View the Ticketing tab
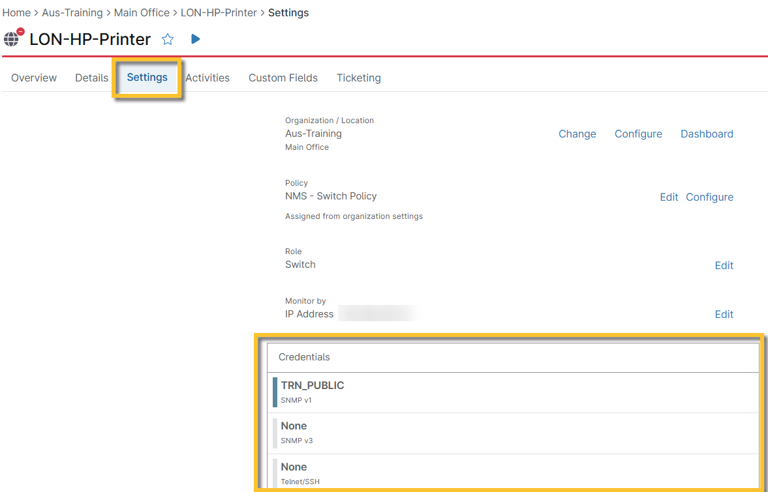The width and height of the screenshot is (768, 492). click(359, 78)
